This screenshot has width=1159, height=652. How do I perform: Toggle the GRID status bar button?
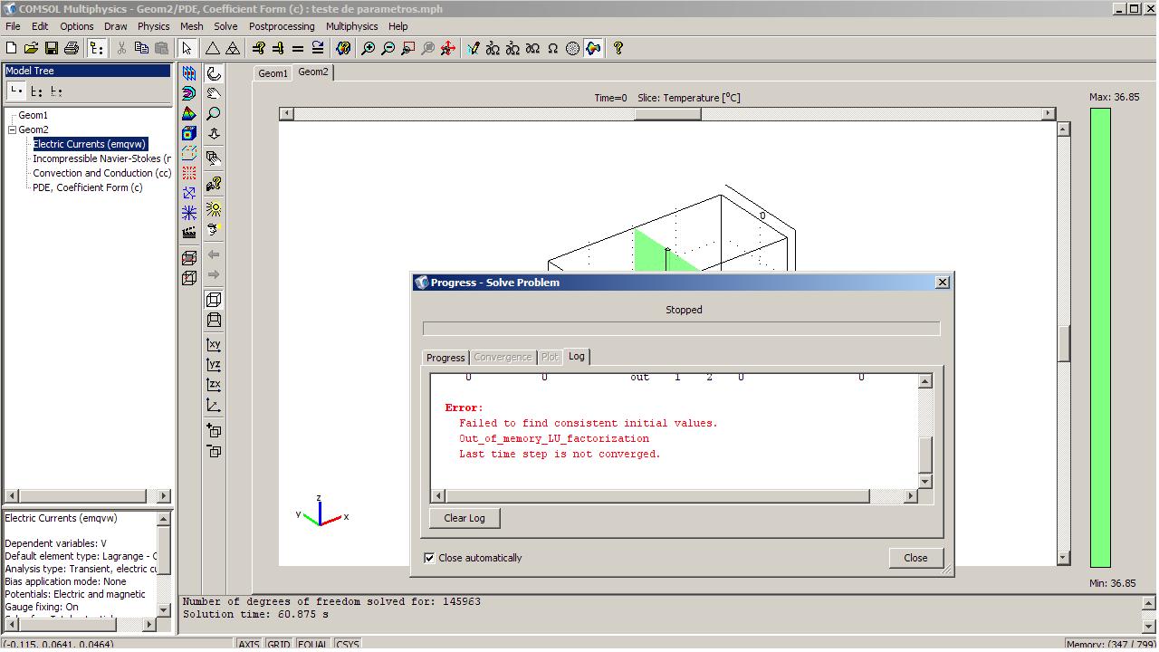pos(278,645)
